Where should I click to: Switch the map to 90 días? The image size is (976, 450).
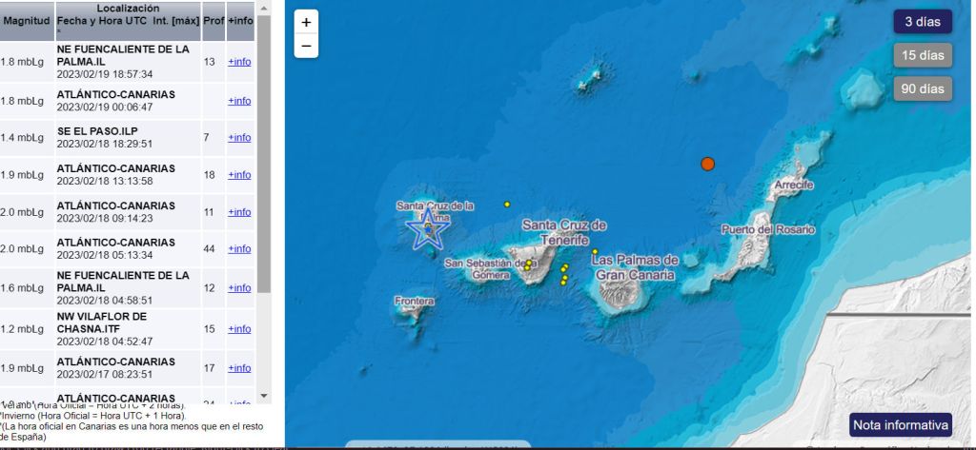coord(923,88)
